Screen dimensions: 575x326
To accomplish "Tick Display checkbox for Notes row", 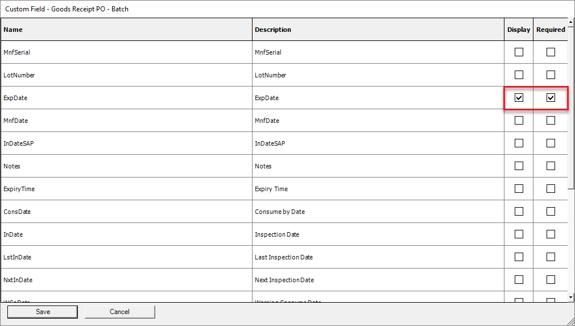I will [x=519, y=166].
